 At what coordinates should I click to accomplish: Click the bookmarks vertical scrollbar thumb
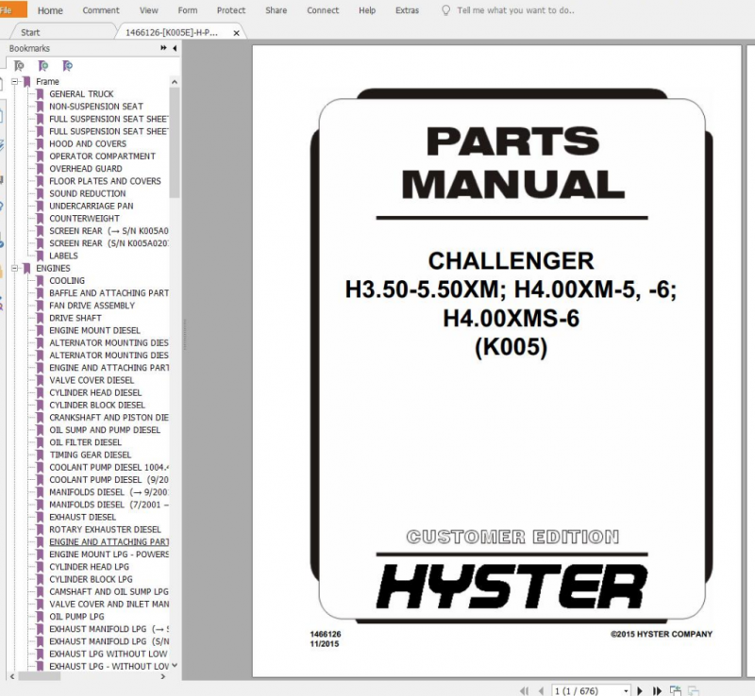tap(175, 142)
